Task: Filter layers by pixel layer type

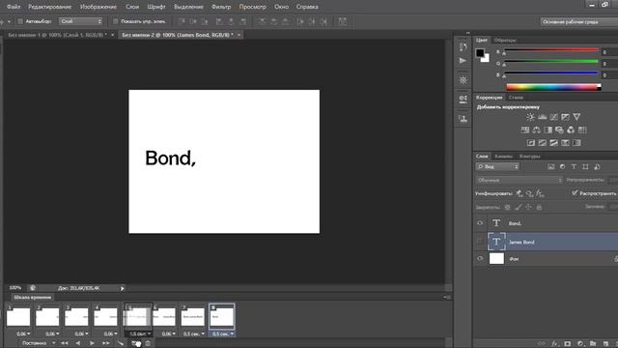Action: coord(551,167)
